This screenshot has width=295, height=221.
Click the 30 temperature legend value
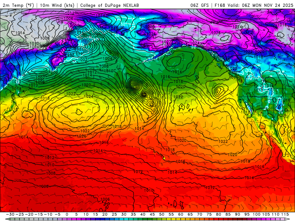(x=124, y=214)
